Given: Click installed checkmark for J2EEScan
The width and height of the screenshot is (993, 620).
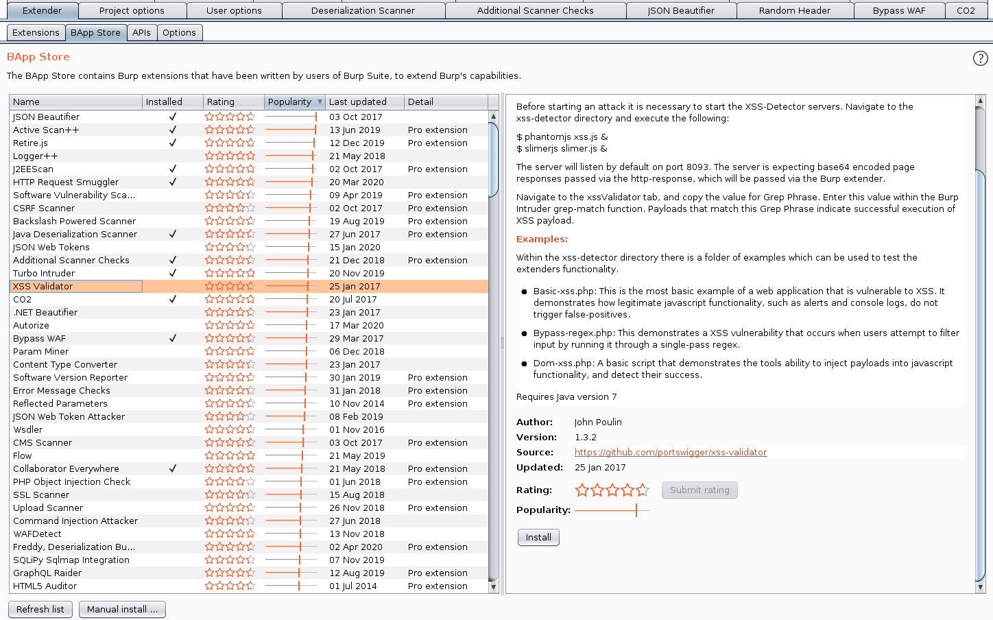Looking at the screenshot, I should click(173, 169).
